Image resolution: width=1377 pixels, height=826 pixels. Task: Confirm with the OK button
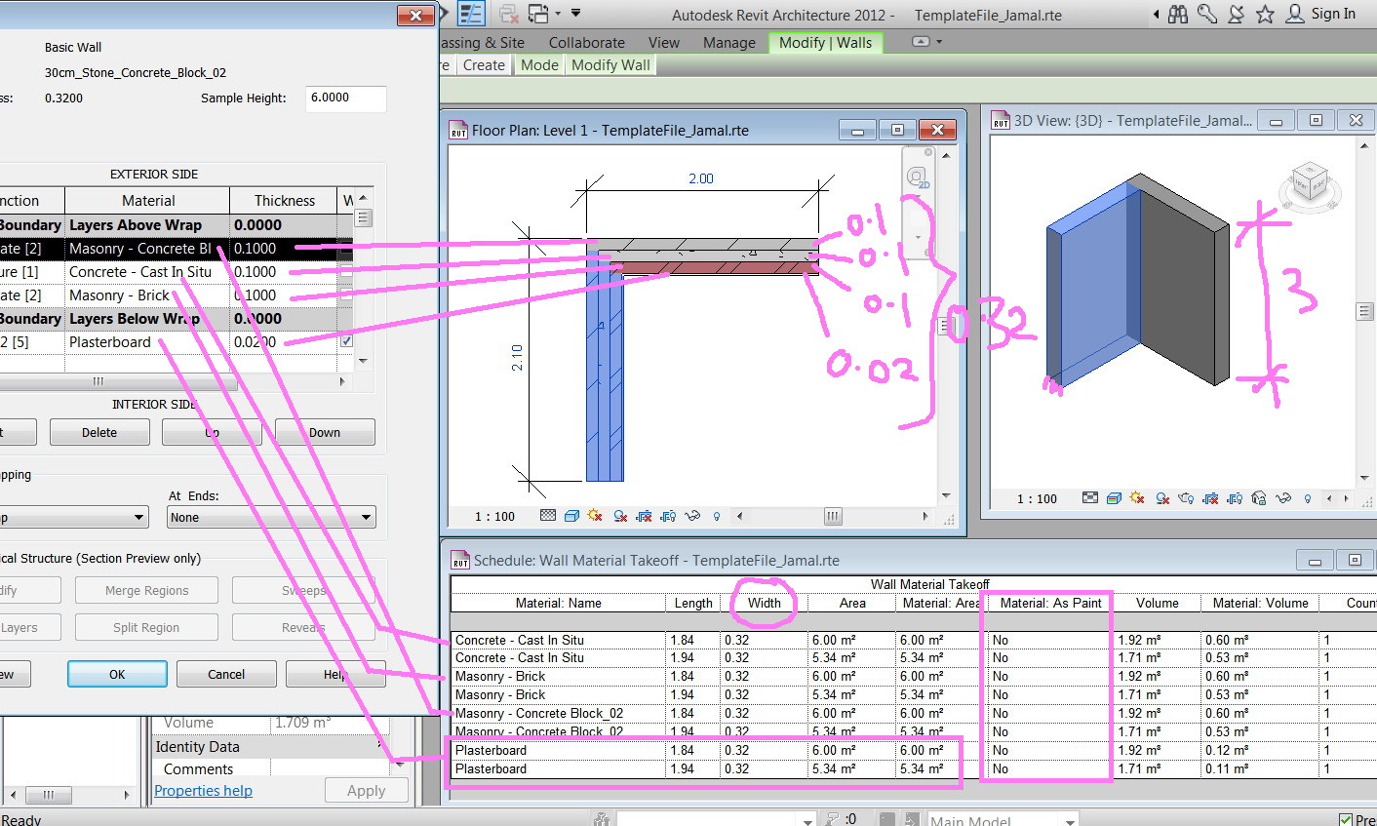click(x=117, y=674)
